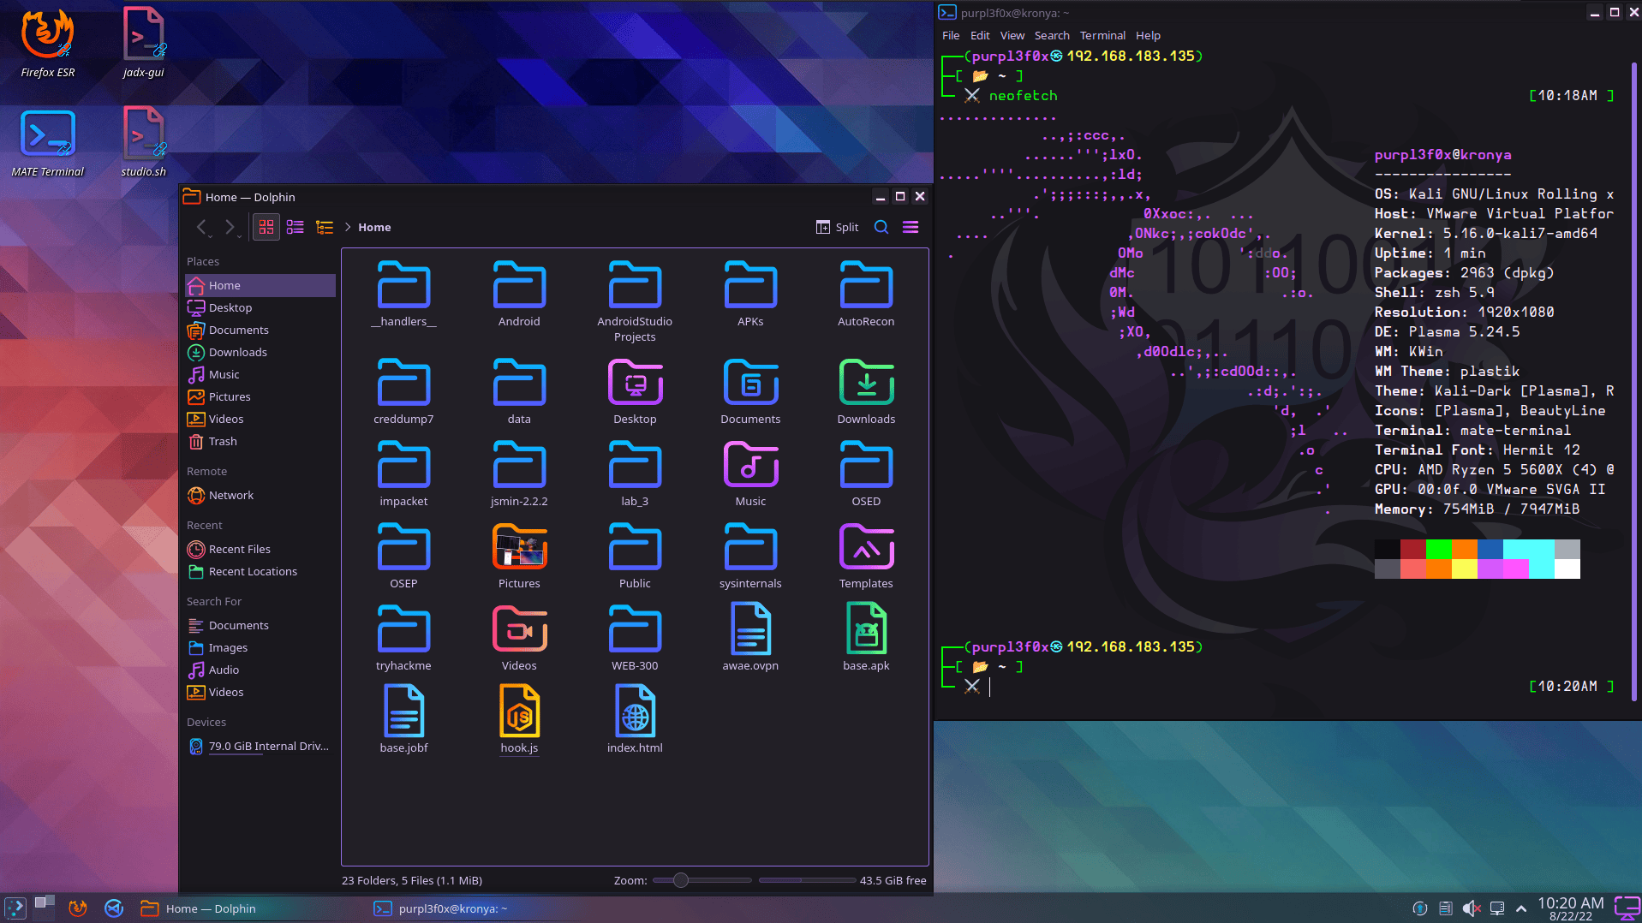Image resolution: width=1642 pixels, height=923 pixels.
Task: Unmute the audio in the system tray
Action: [1472, 908]
